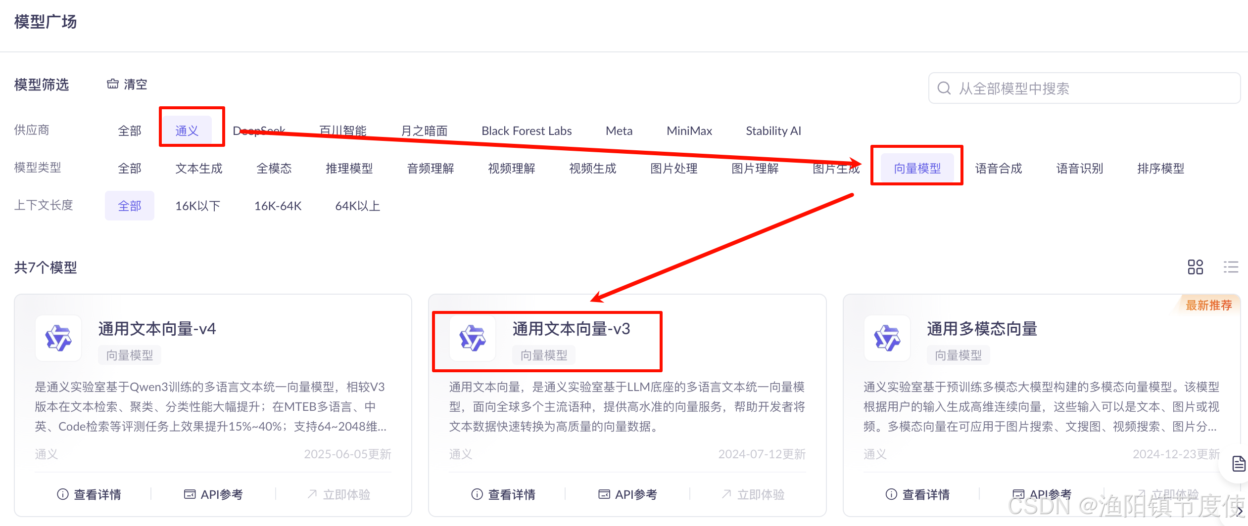Open API参考 for 通用文本向量-v3
1248x526 pixels.
(x=636, y=494)
